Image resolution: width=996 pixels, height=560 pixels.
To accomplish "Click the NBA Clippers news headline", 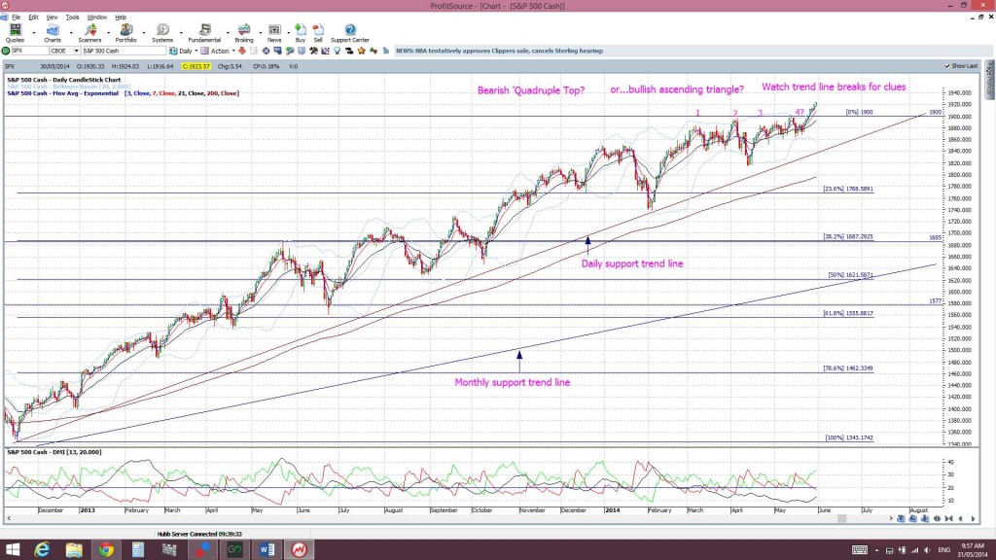I will point(499,51).
